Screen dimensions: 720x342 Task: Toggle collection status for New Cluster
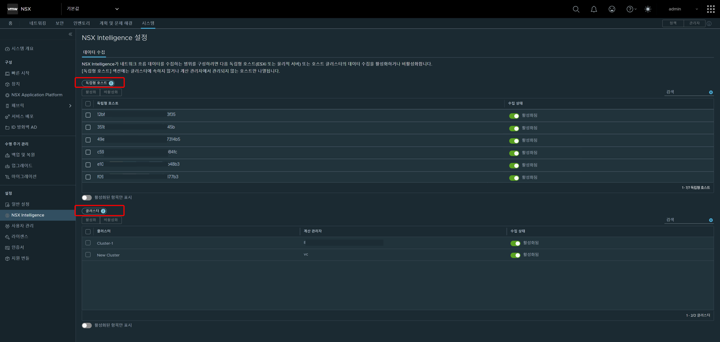pyautogui.click(x=515, y=255)
